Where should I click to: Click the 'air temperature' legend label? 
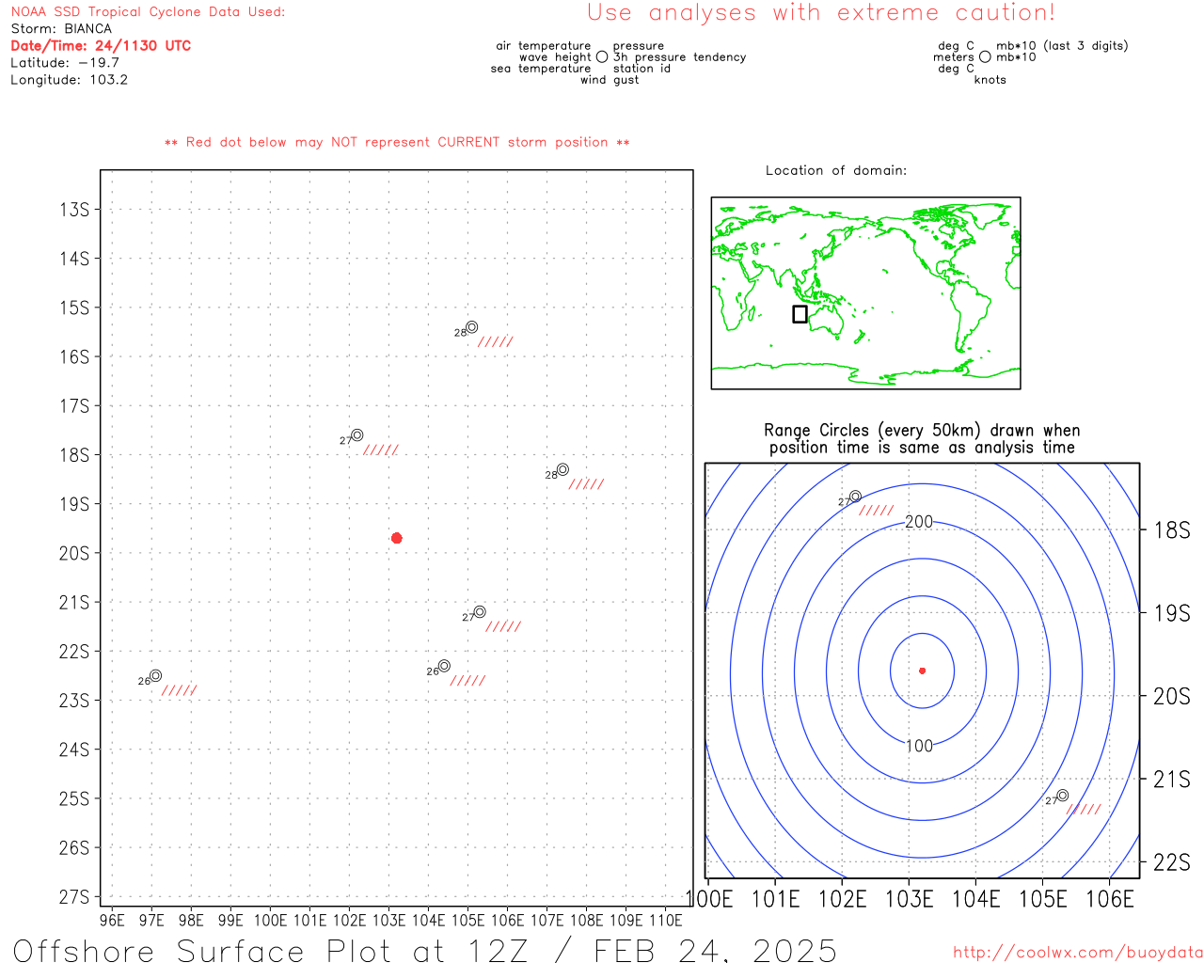544,46
